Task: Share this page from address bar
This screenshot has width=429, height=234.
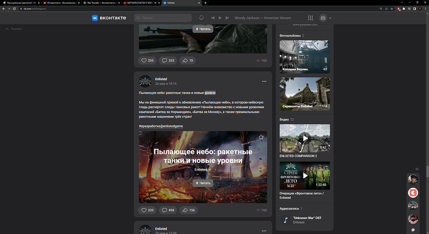Action: pos(387,9)
